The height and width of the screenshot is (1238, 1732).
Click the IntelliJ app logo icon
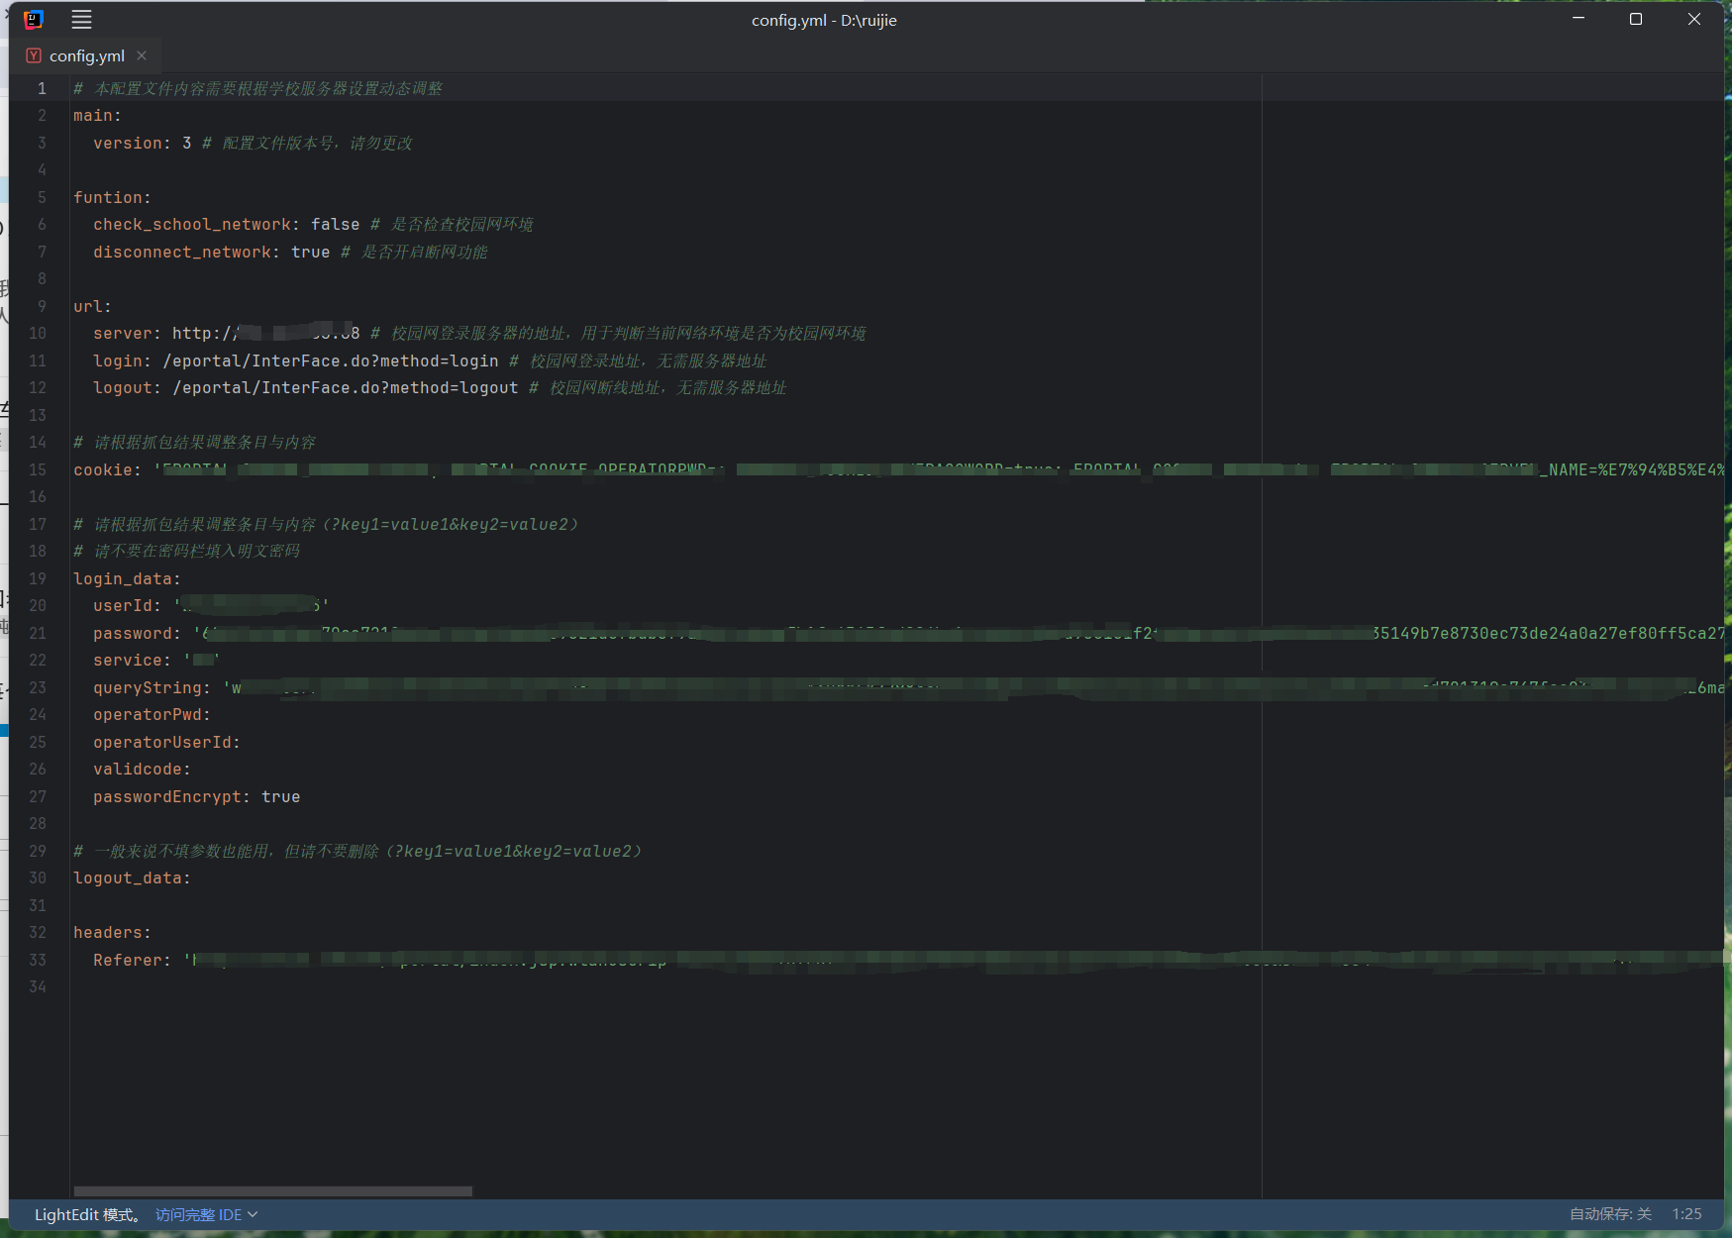pyautogui.click(x=33, y=19)
